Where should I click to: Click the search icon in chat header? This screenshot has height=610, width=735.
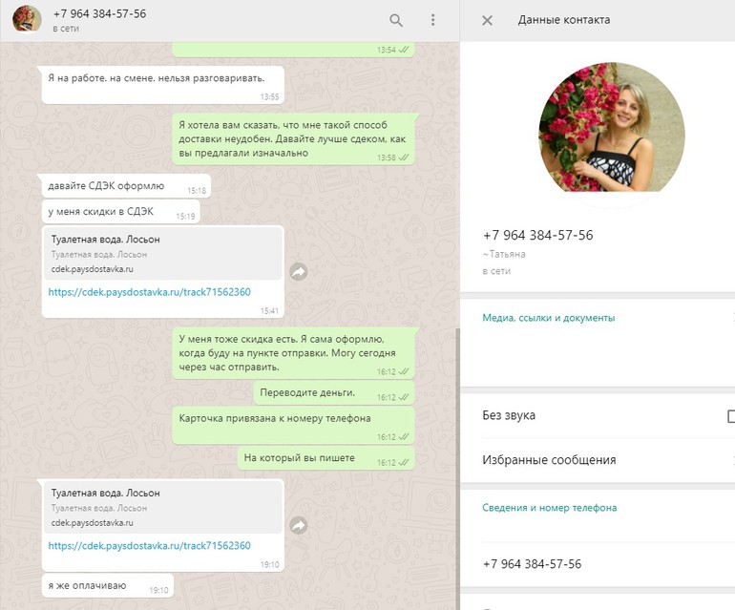tap(396, 20)
